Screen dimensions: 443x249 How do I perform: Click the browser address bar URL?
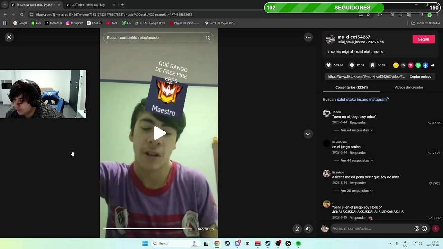[x=114, y=15]
